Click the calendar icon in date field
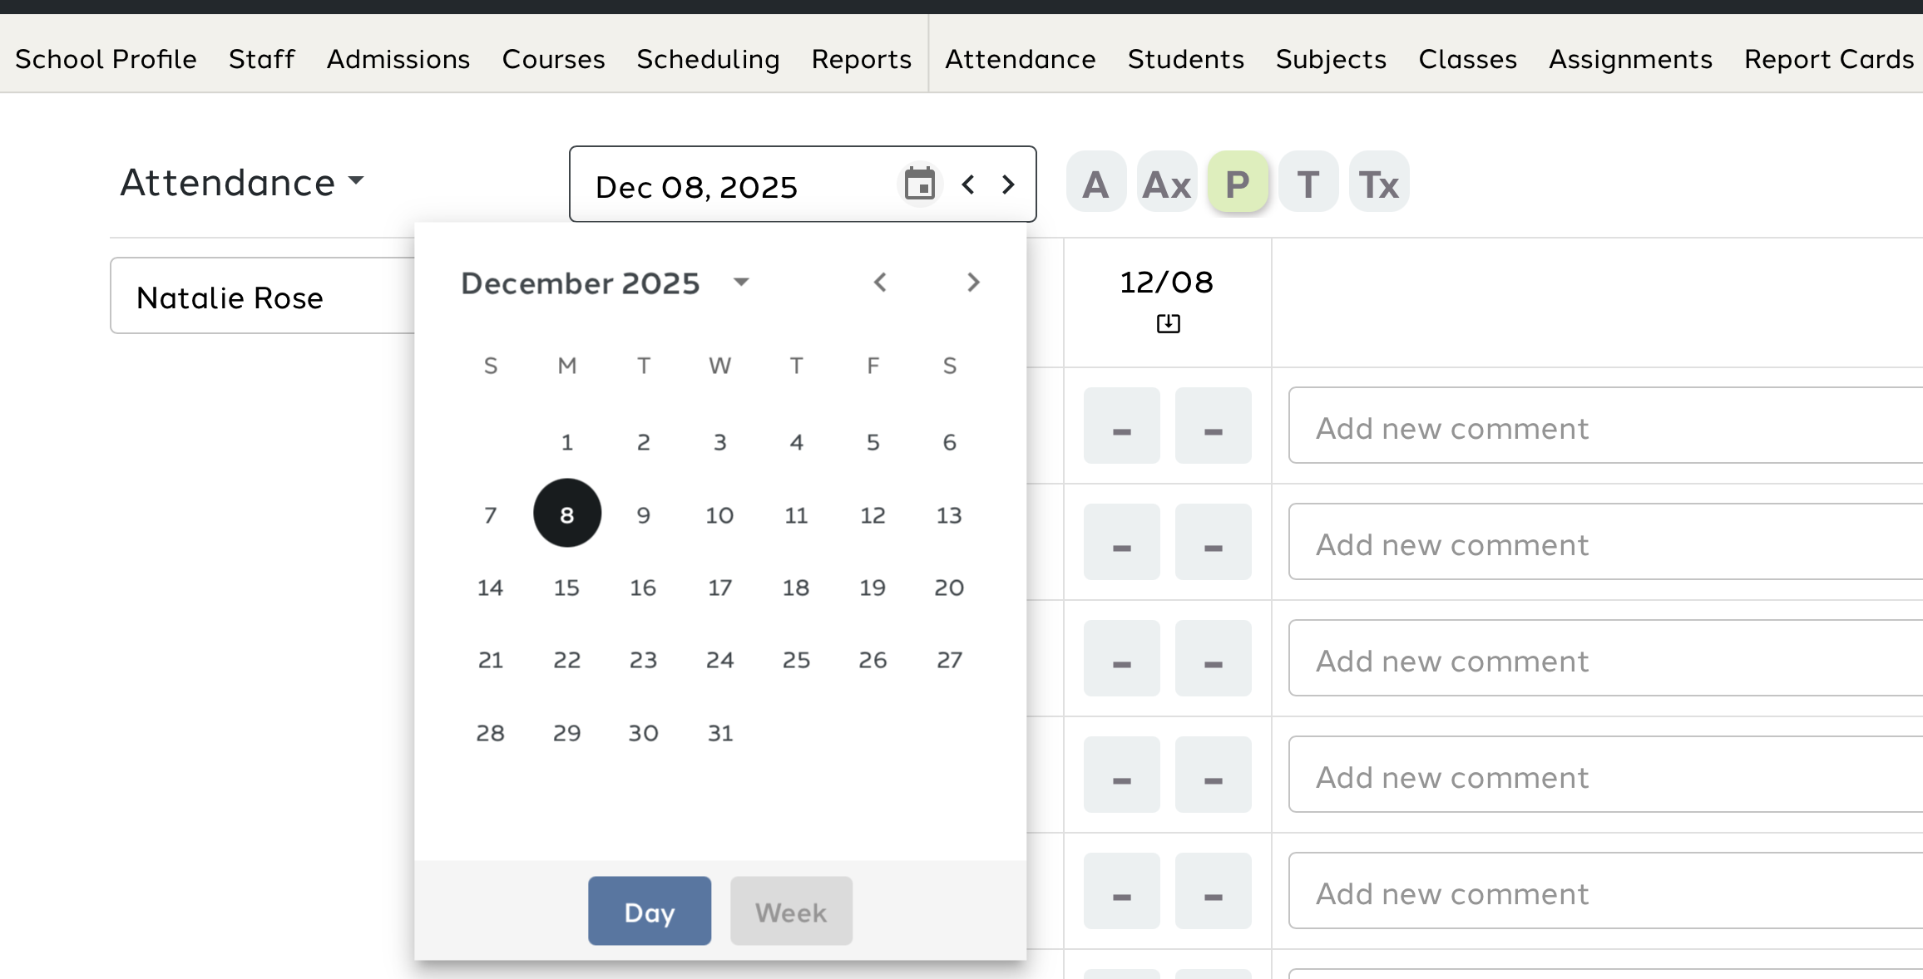 pos(919,184)
